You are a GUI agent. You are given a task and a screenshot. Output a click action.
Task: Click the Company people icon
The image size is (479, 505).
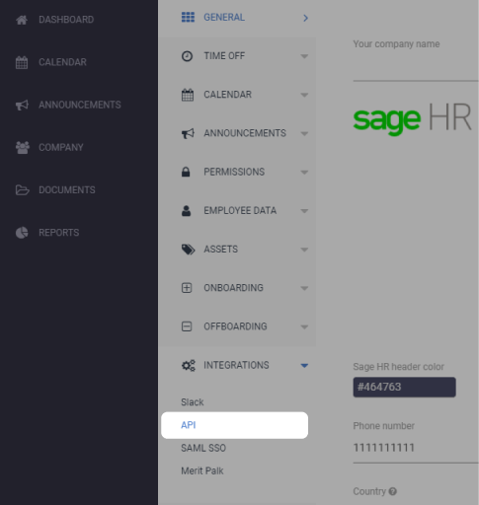tap(23, 148)
